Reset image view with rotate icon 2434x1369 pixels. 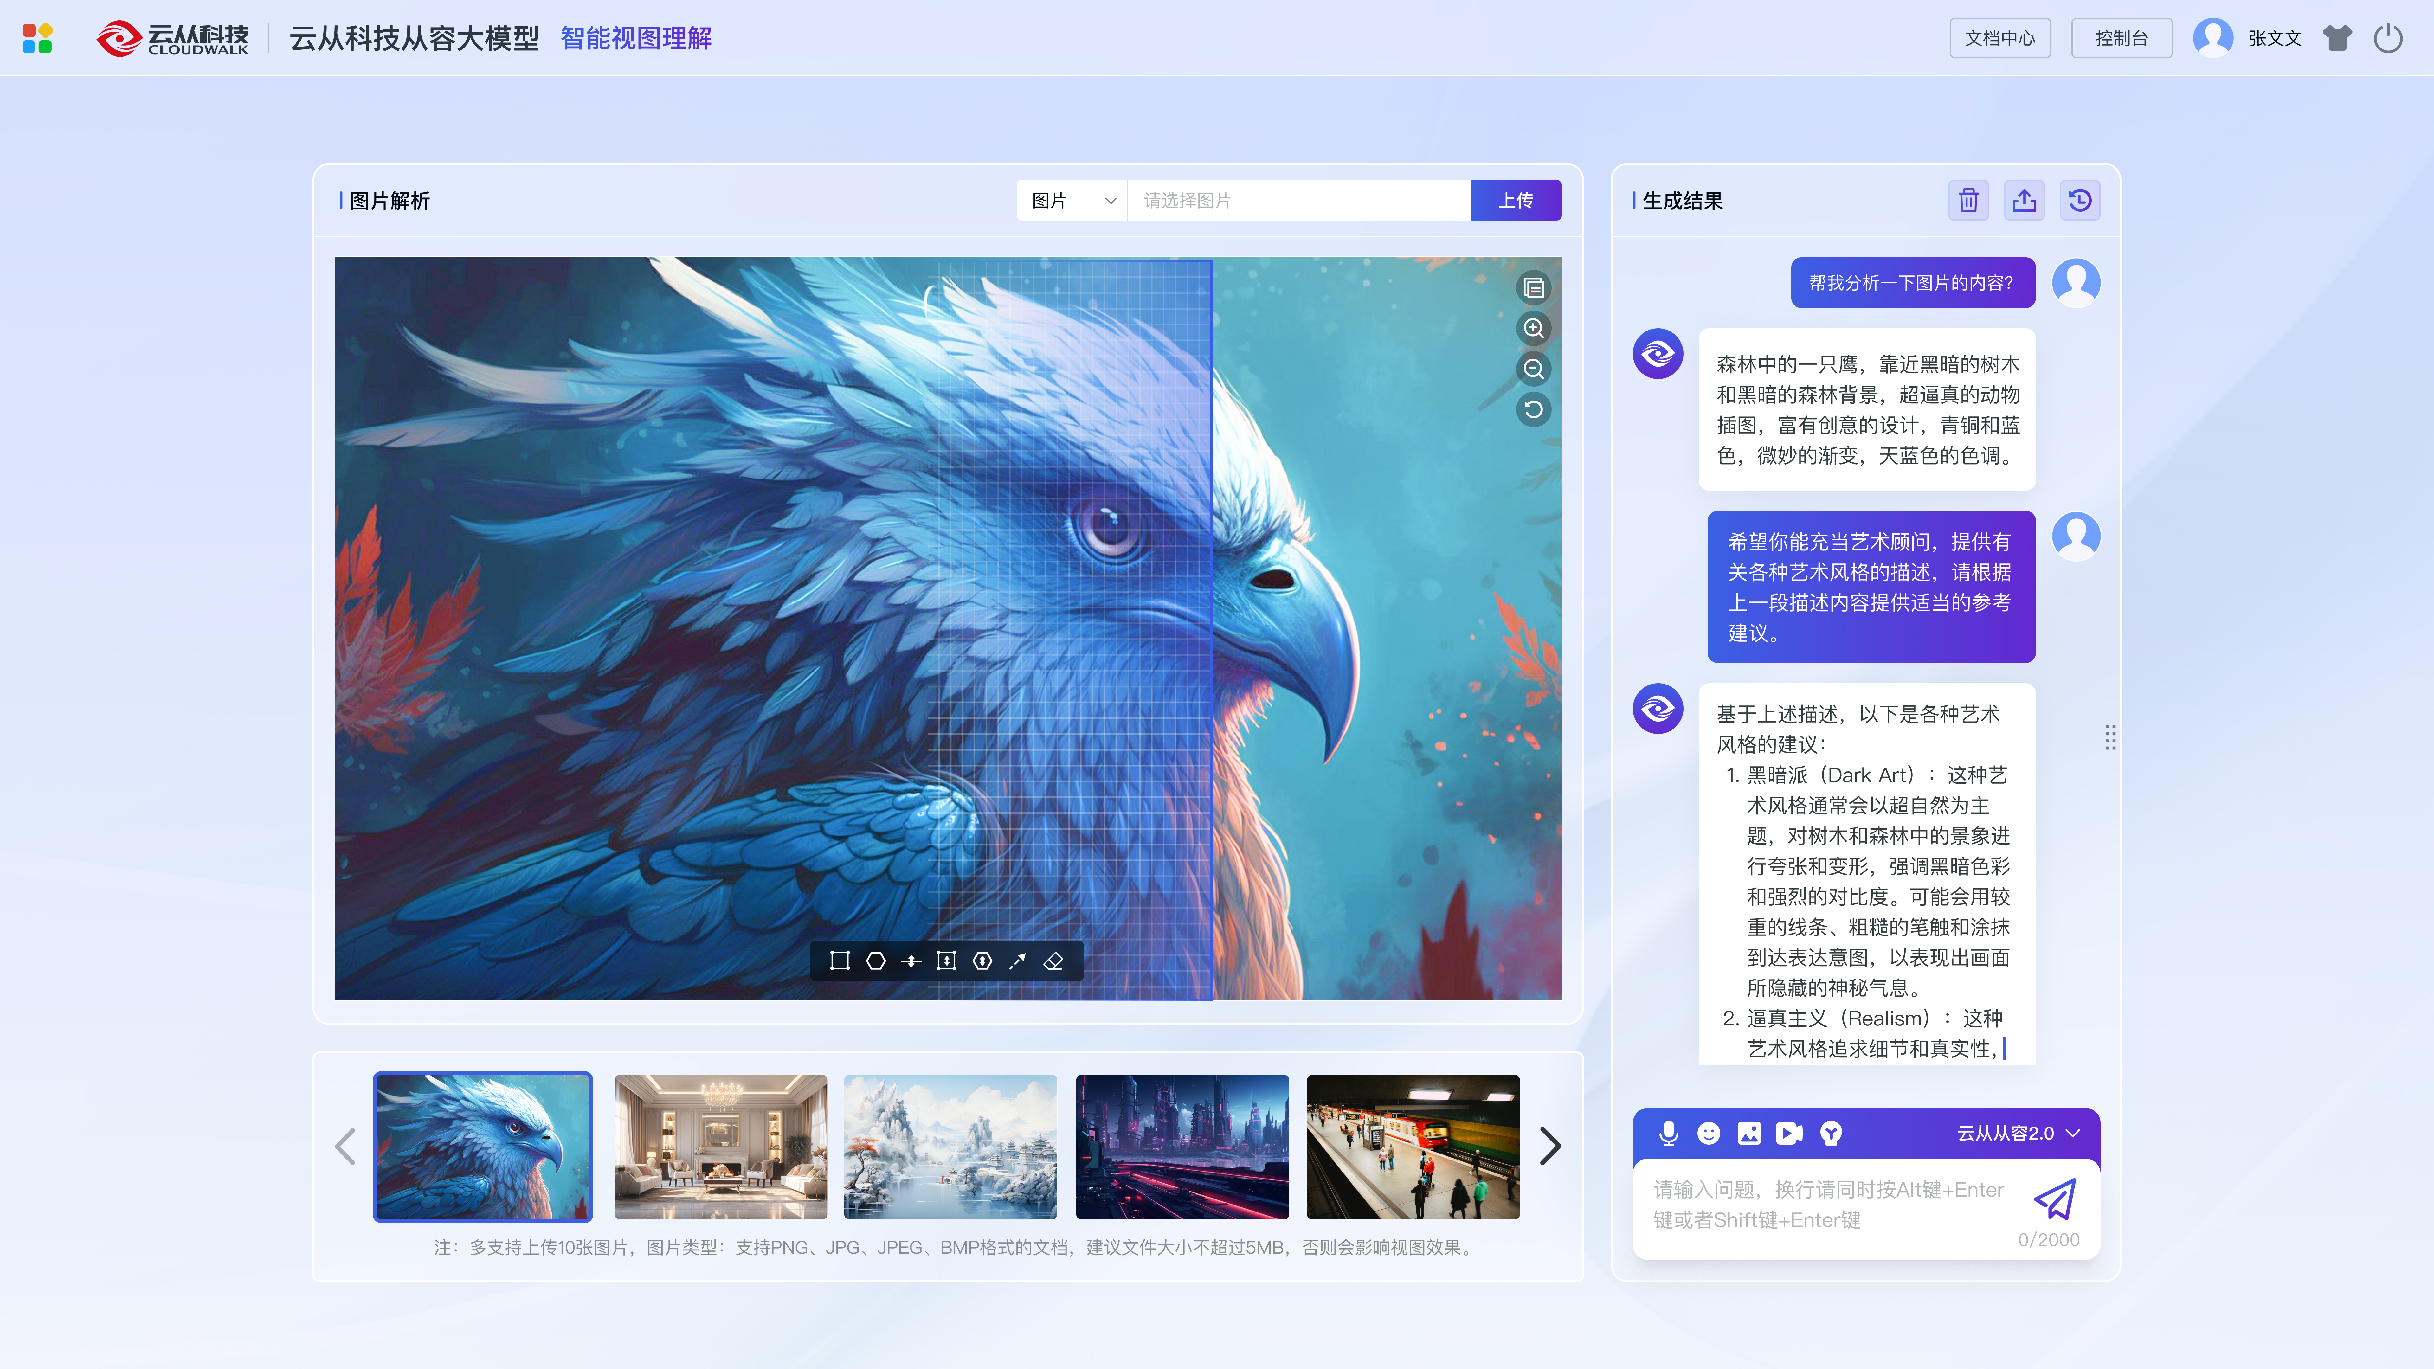pyautogui.click(x=1533, y=409)
